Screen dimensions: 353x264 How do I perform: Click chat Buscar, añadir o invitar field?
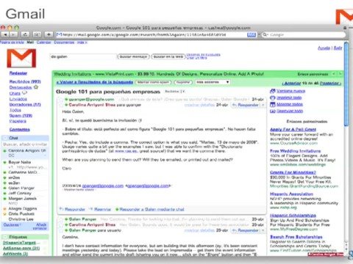(25, 144)
